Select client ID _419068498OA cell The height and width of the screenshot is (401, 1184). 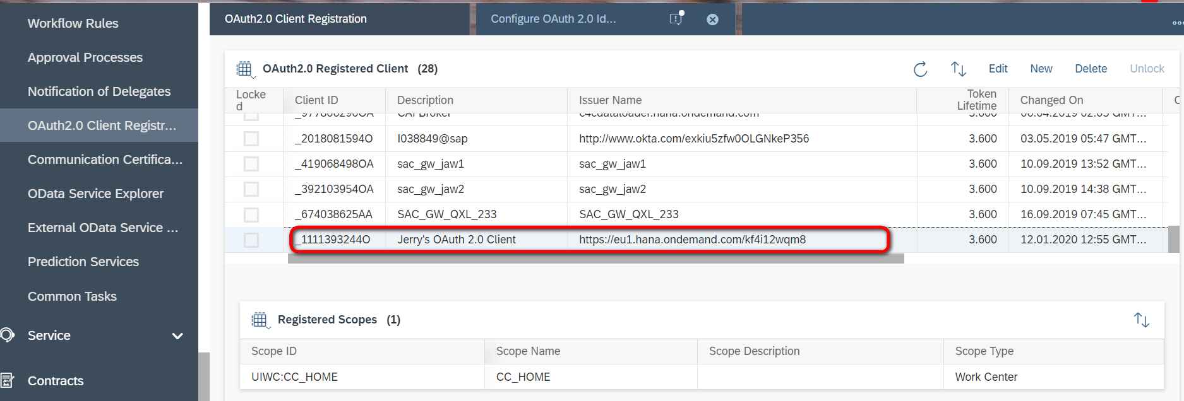[x=334, y=164]
